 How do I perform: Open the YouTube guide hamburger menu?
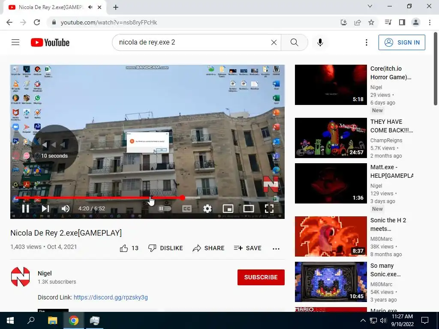[x=15, y=42]
